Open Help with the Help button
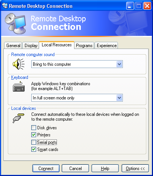 pos(105,169)
